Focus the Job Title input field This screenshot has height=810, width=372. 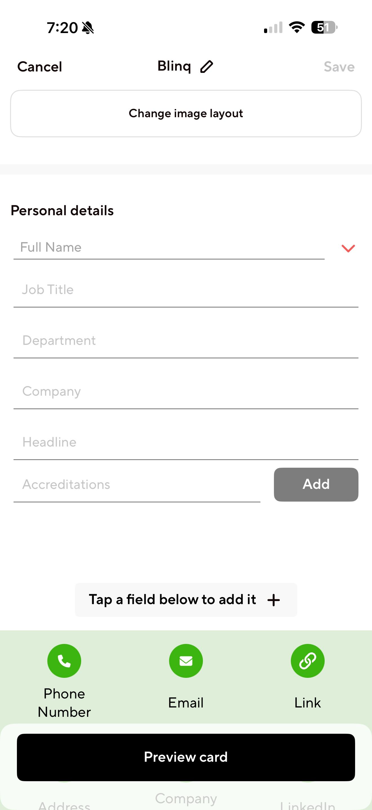[186, 290]
